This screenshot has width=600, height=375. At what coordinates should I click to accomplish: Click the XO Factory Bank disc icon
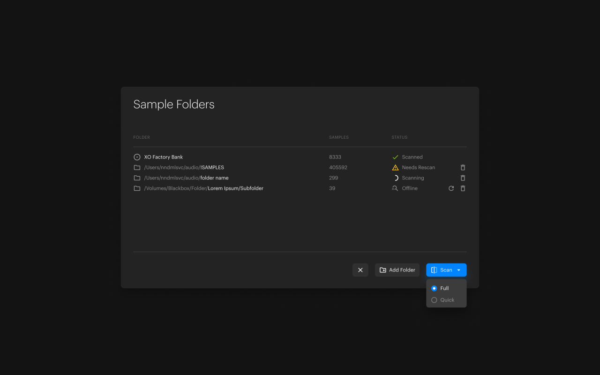click(x=137, y=157)
